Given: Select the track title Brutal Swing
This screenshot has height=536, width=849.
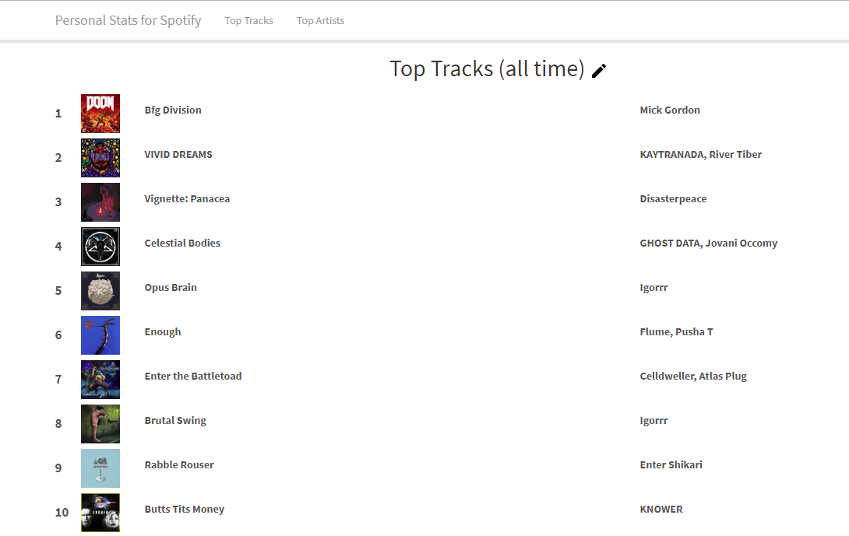Looking at the screenshot, I should coord(175,421).
